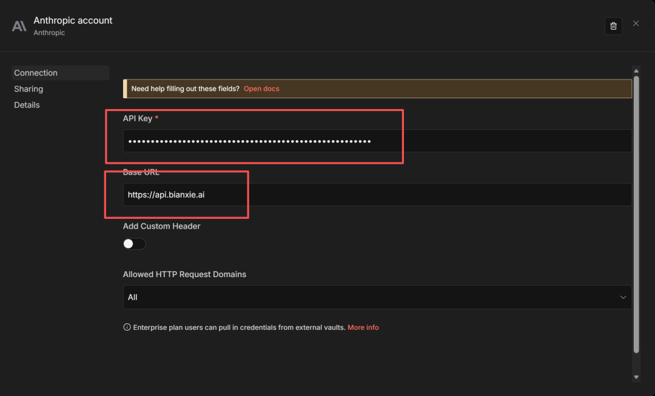Enable the Add Custom Header toggle
Viewport: 655px width, 396px height.
coord(134,244)
